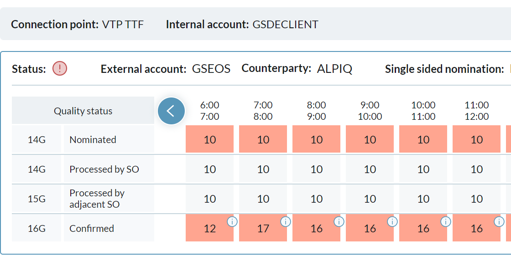Image resolution: width=511 pixels, height=256 pixels.
Task: Click Confirmed value 12 at 6:00-7:00
Action: [209, 229]
